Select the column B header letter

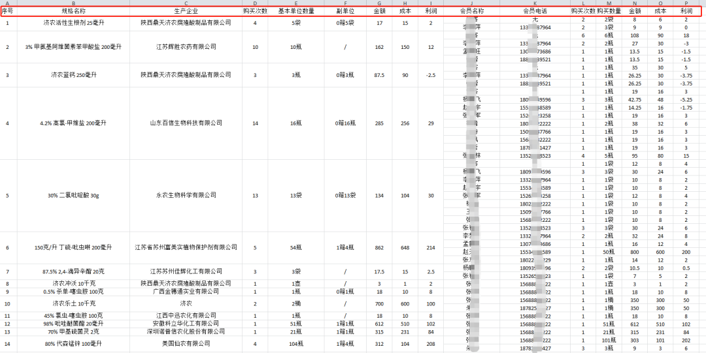click(73, 3)
